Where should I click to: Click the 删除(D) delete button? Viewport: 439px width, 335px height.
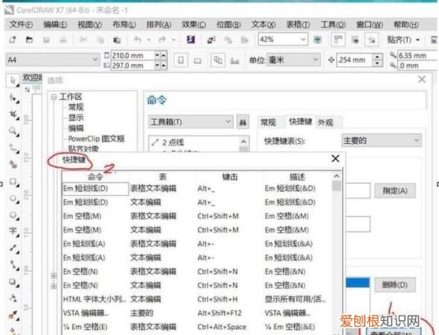click(x=395, y=285)
